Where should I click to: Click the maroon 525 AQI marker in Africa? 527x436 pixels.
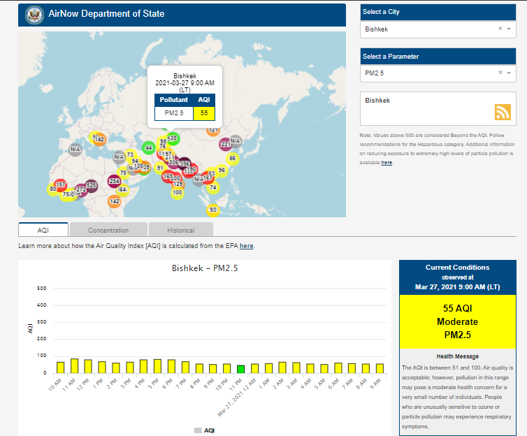92,185
